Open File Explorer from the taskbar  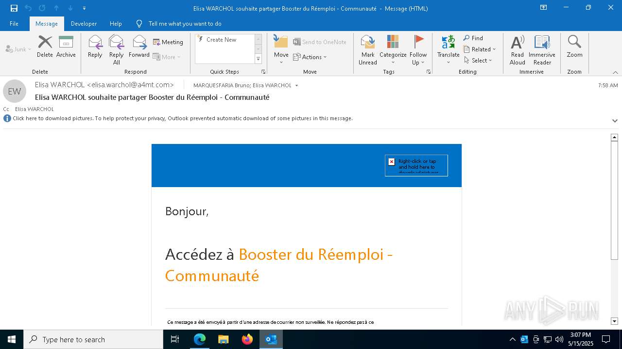tap(223, 339)
